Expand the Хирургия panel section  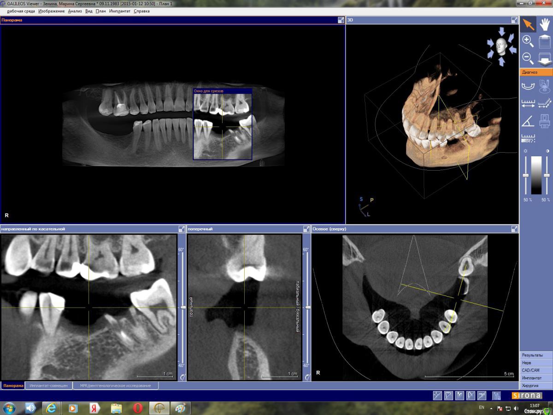coord(536,385)
